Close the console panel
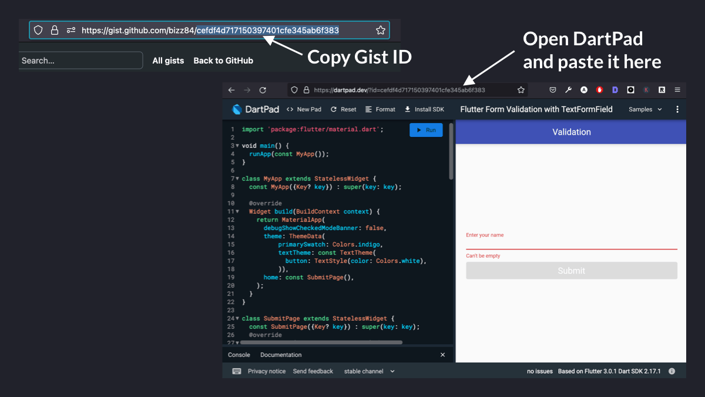The width and height of the screenshot is (705, 397). click(x=443, y=355)
